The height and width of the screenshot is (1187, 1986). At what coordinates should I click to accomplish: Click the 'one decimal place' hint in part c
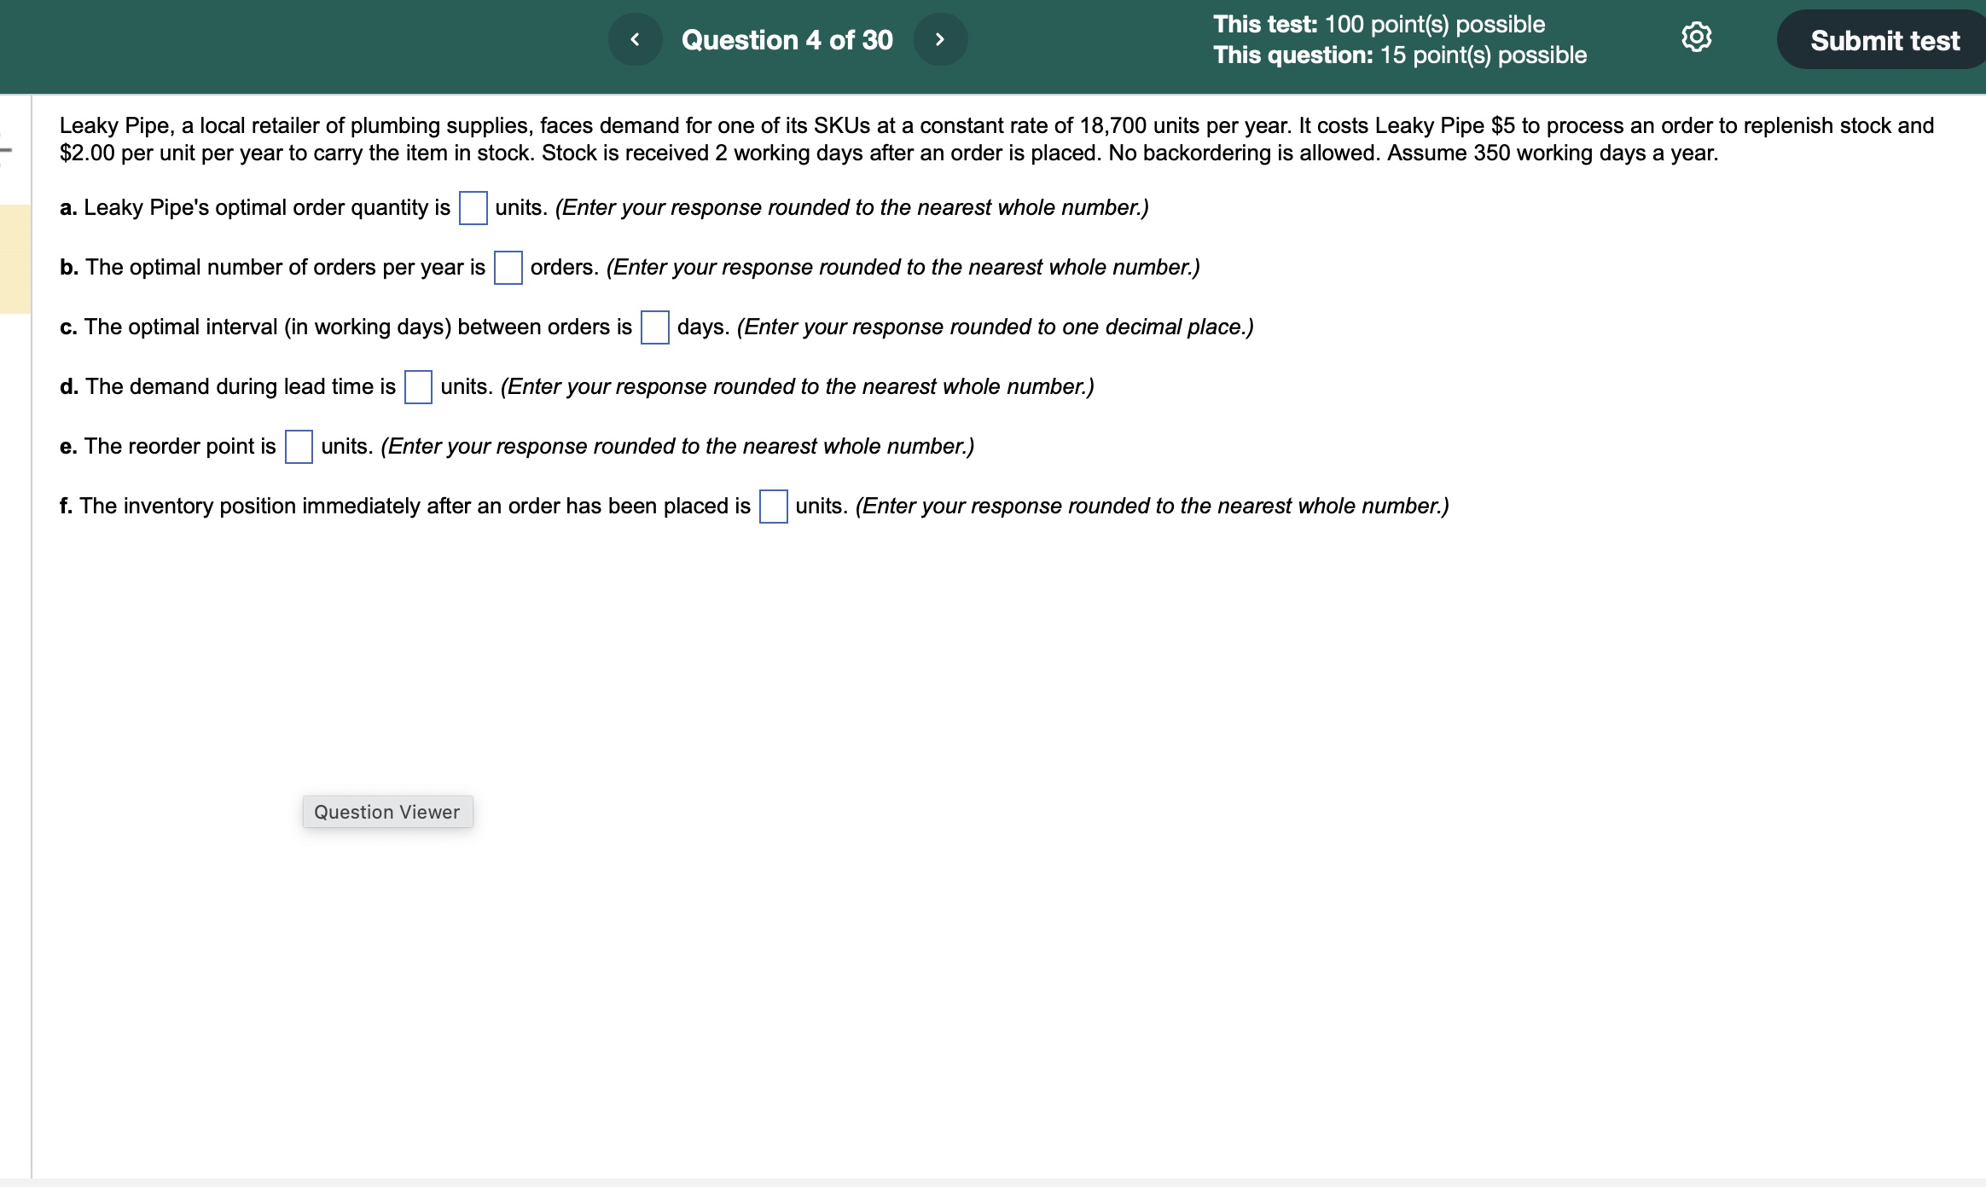[995, 327]
